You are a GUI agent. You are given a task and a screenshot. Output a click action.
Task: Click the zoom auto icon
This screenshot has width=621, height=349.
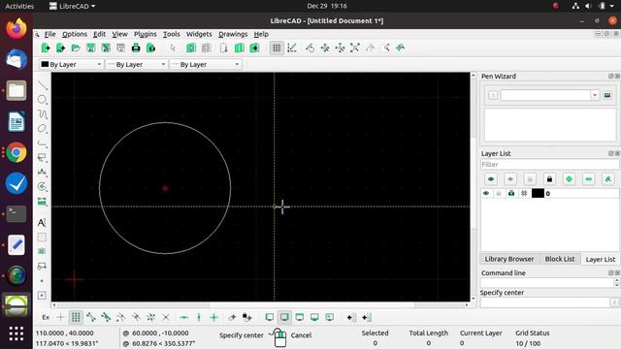coord(355,48)
